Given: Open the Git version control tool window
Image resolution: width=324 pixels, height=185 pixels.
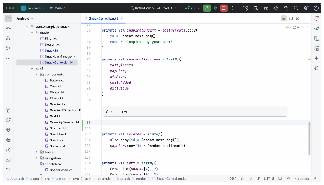Looking at the screenshot, I should point(8,170).
